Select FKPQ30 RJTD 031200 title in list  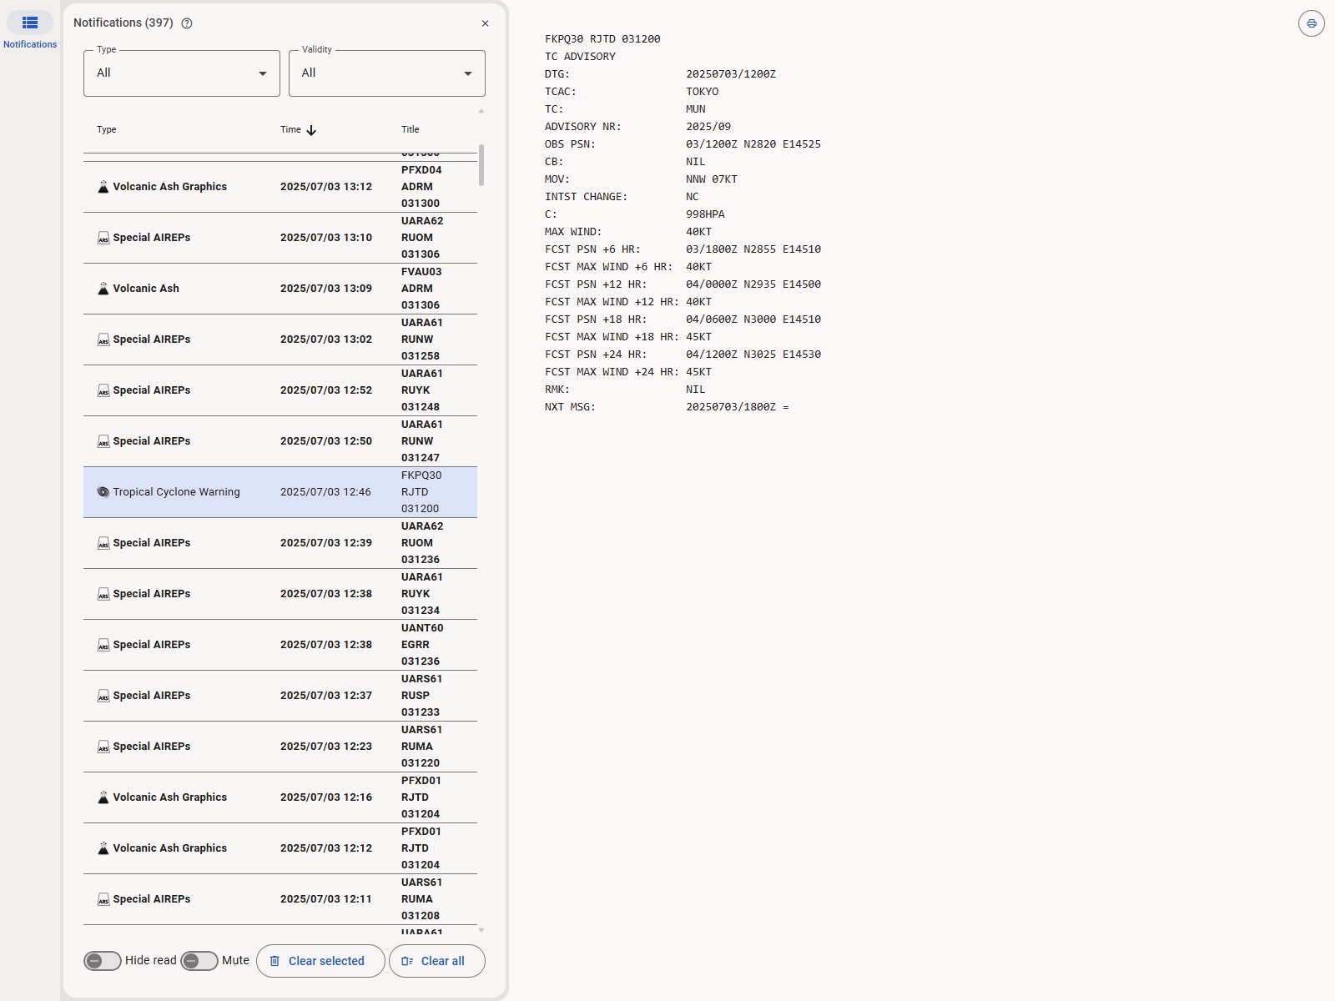click(x=421, y=492)
